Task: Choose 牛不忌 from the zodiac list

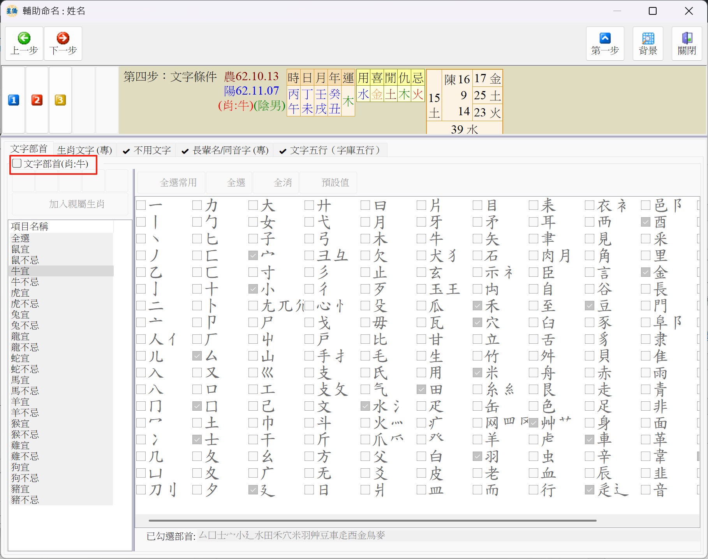Action: pyautogui.click(x=25, y=282)
